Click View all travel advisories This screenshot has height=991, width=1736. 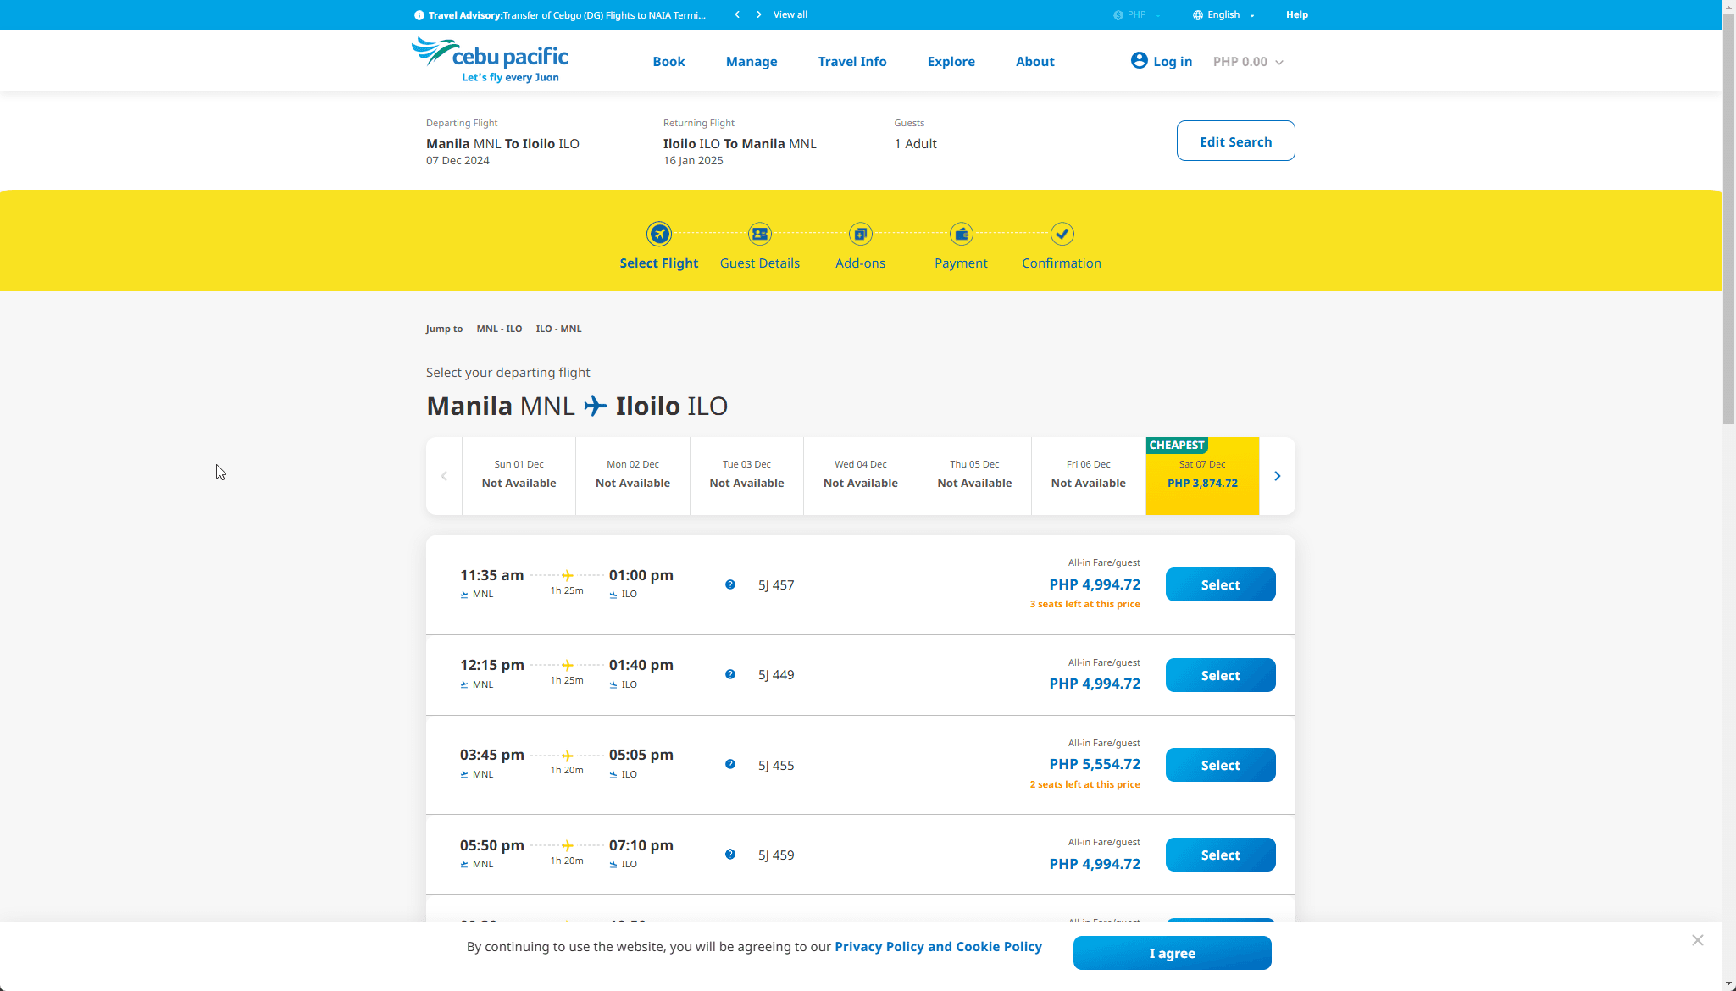[790, 14]
